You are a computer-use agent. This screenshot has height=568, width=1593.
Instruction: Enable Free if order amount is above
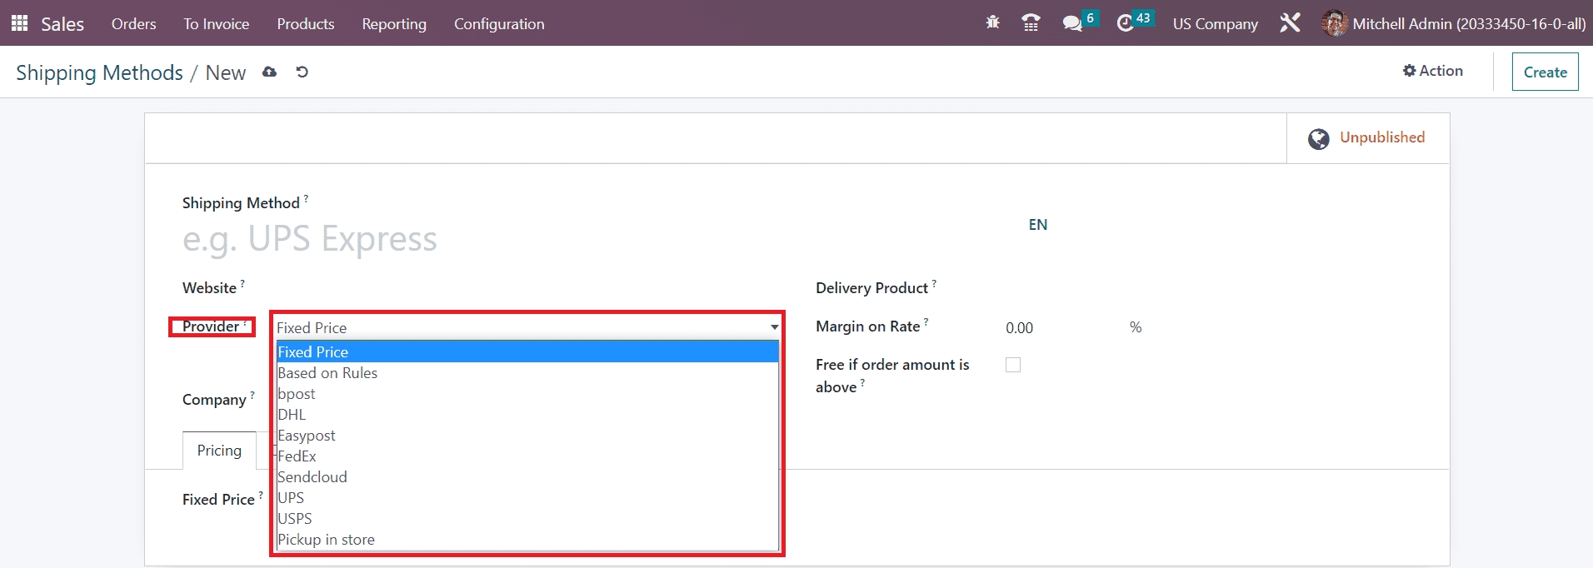tap(1013, 365)
